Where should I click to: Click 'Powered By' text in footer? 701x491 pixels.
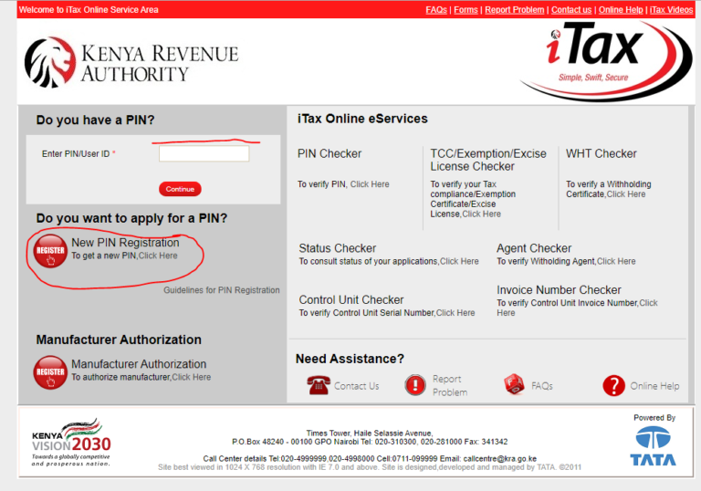[x=654, y=418]
